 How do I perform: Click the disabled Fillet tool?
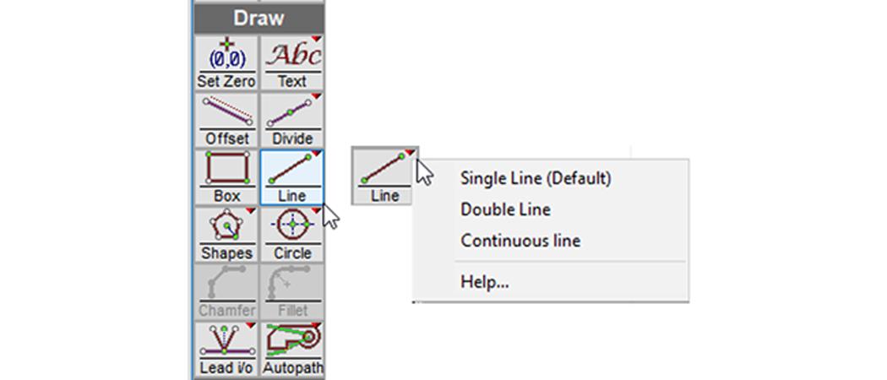[x=292, y=291]
